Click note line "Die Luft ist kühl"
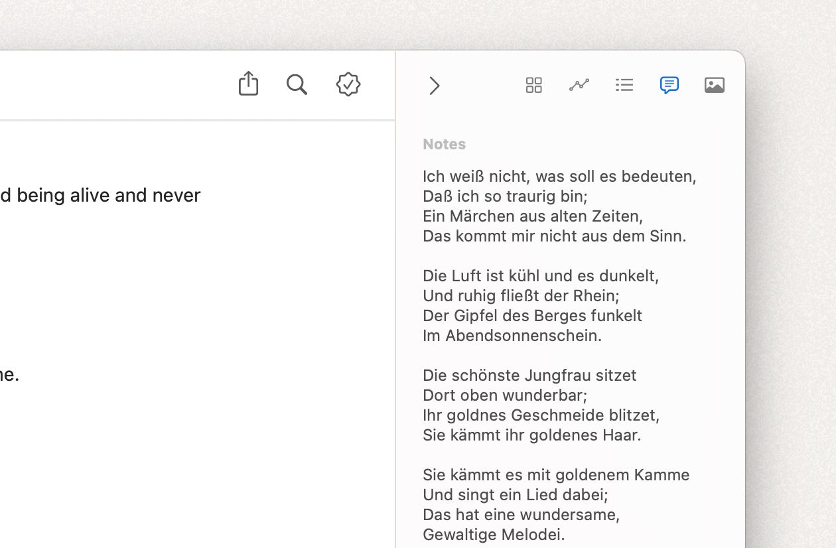The width and height of the screenshot is (836, 548). 541,276
